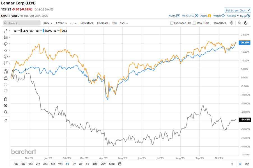Toggle $SPX series visibility eye
Viewport: 253px width, 168px height.
(37, 31)
